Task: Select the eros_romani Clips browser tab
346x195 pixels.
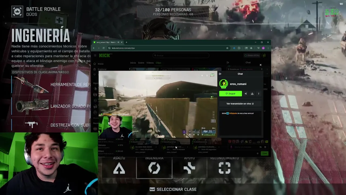Action: point(108,42)
